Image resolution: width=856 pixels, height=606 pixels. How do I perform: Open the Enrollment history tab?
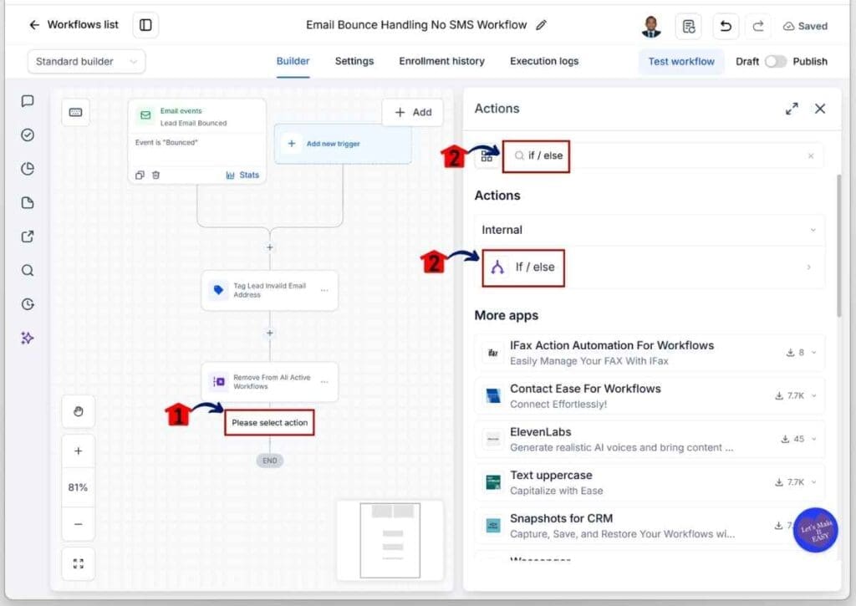point(441,61)
